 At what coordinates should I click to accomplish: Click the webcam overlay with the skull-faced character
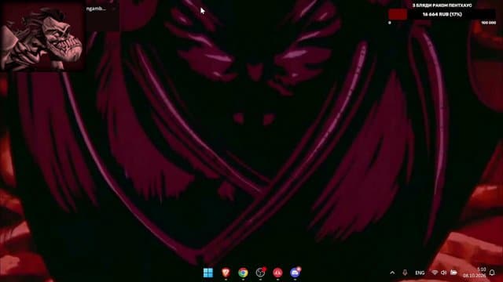[42, 35]
